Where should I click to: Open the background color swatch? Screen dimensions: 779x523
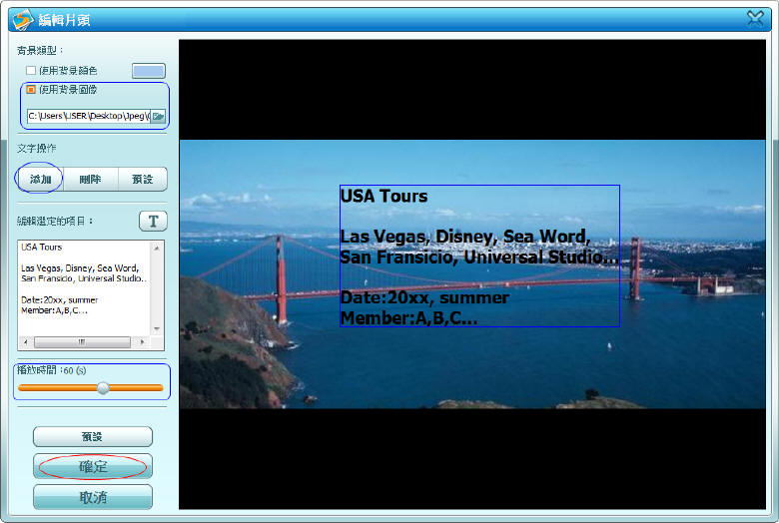pyautogui.click(x=149, y=71)
